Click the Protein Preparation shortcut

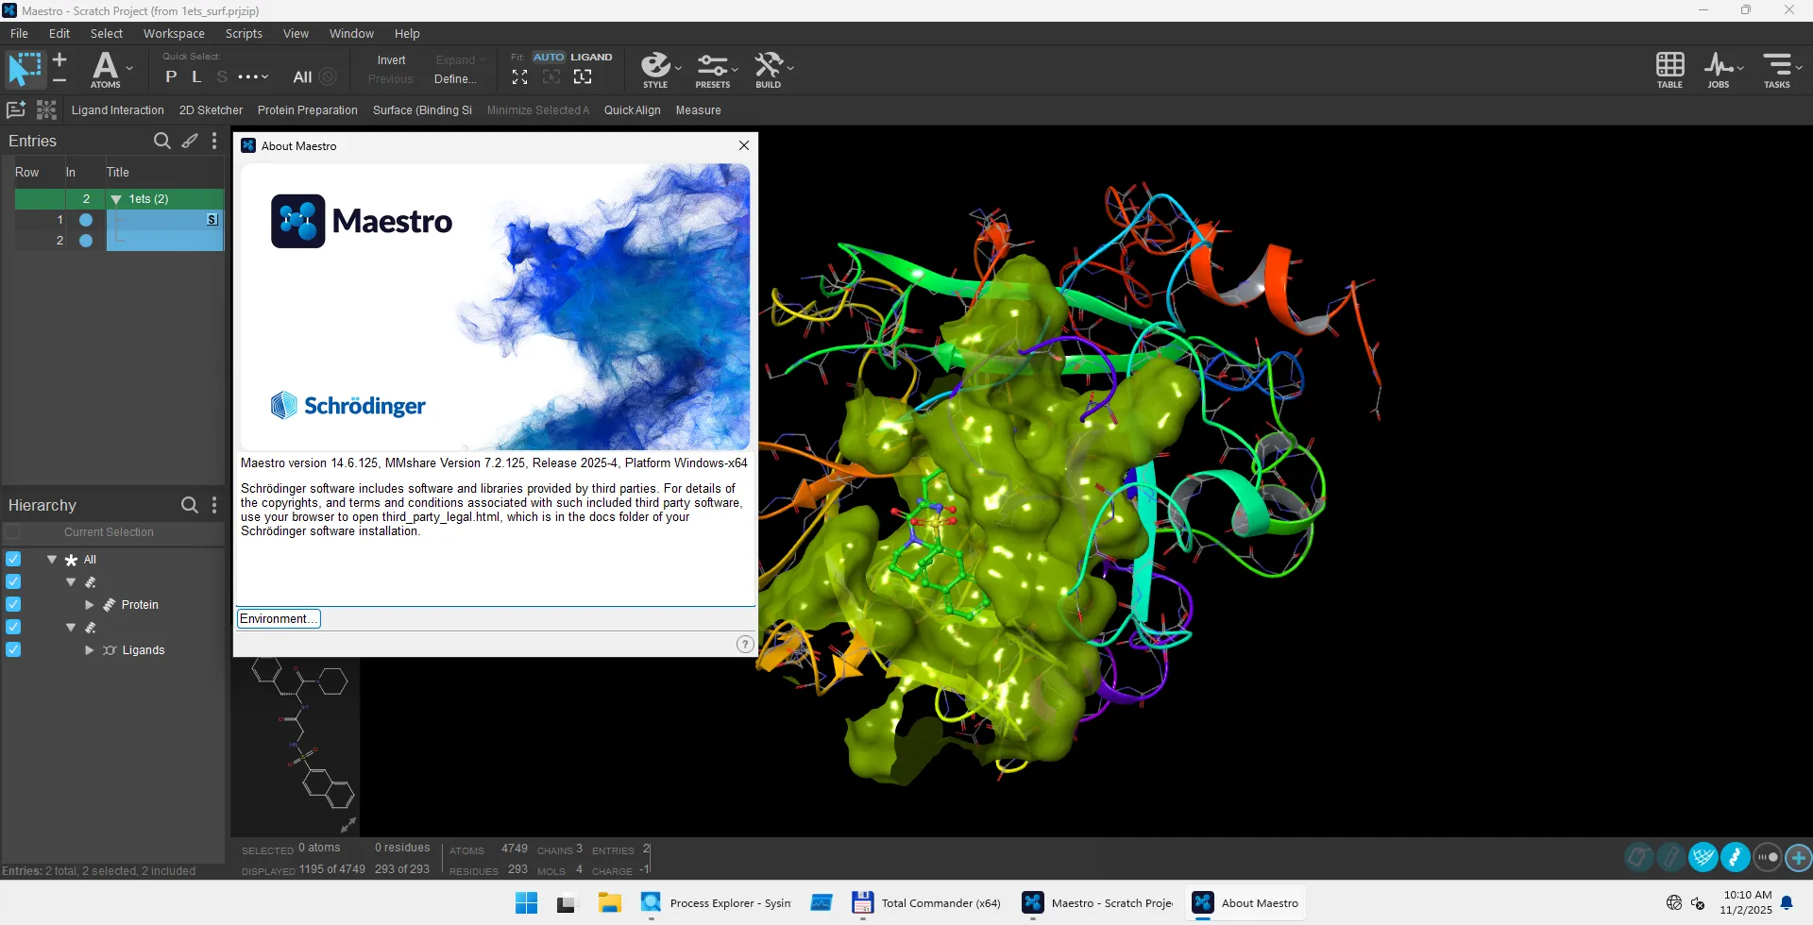tap(307, 110)
